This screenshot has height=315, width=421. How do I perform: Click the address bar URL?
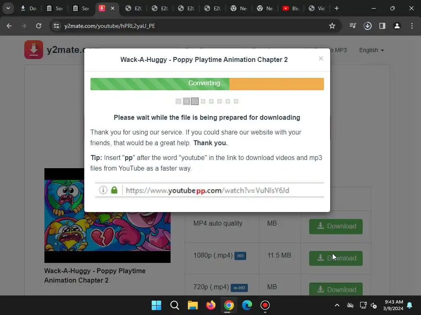click(109, 26)
